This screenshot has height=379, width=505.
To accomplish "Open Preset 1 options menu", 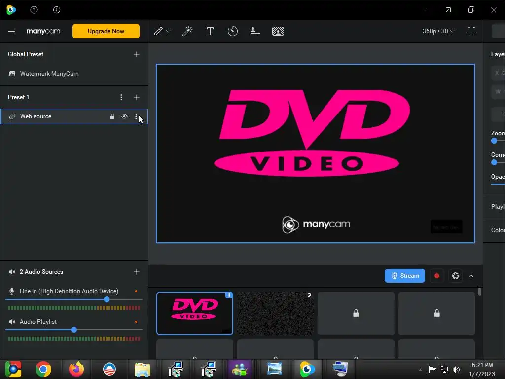I will tap(121, 97).
